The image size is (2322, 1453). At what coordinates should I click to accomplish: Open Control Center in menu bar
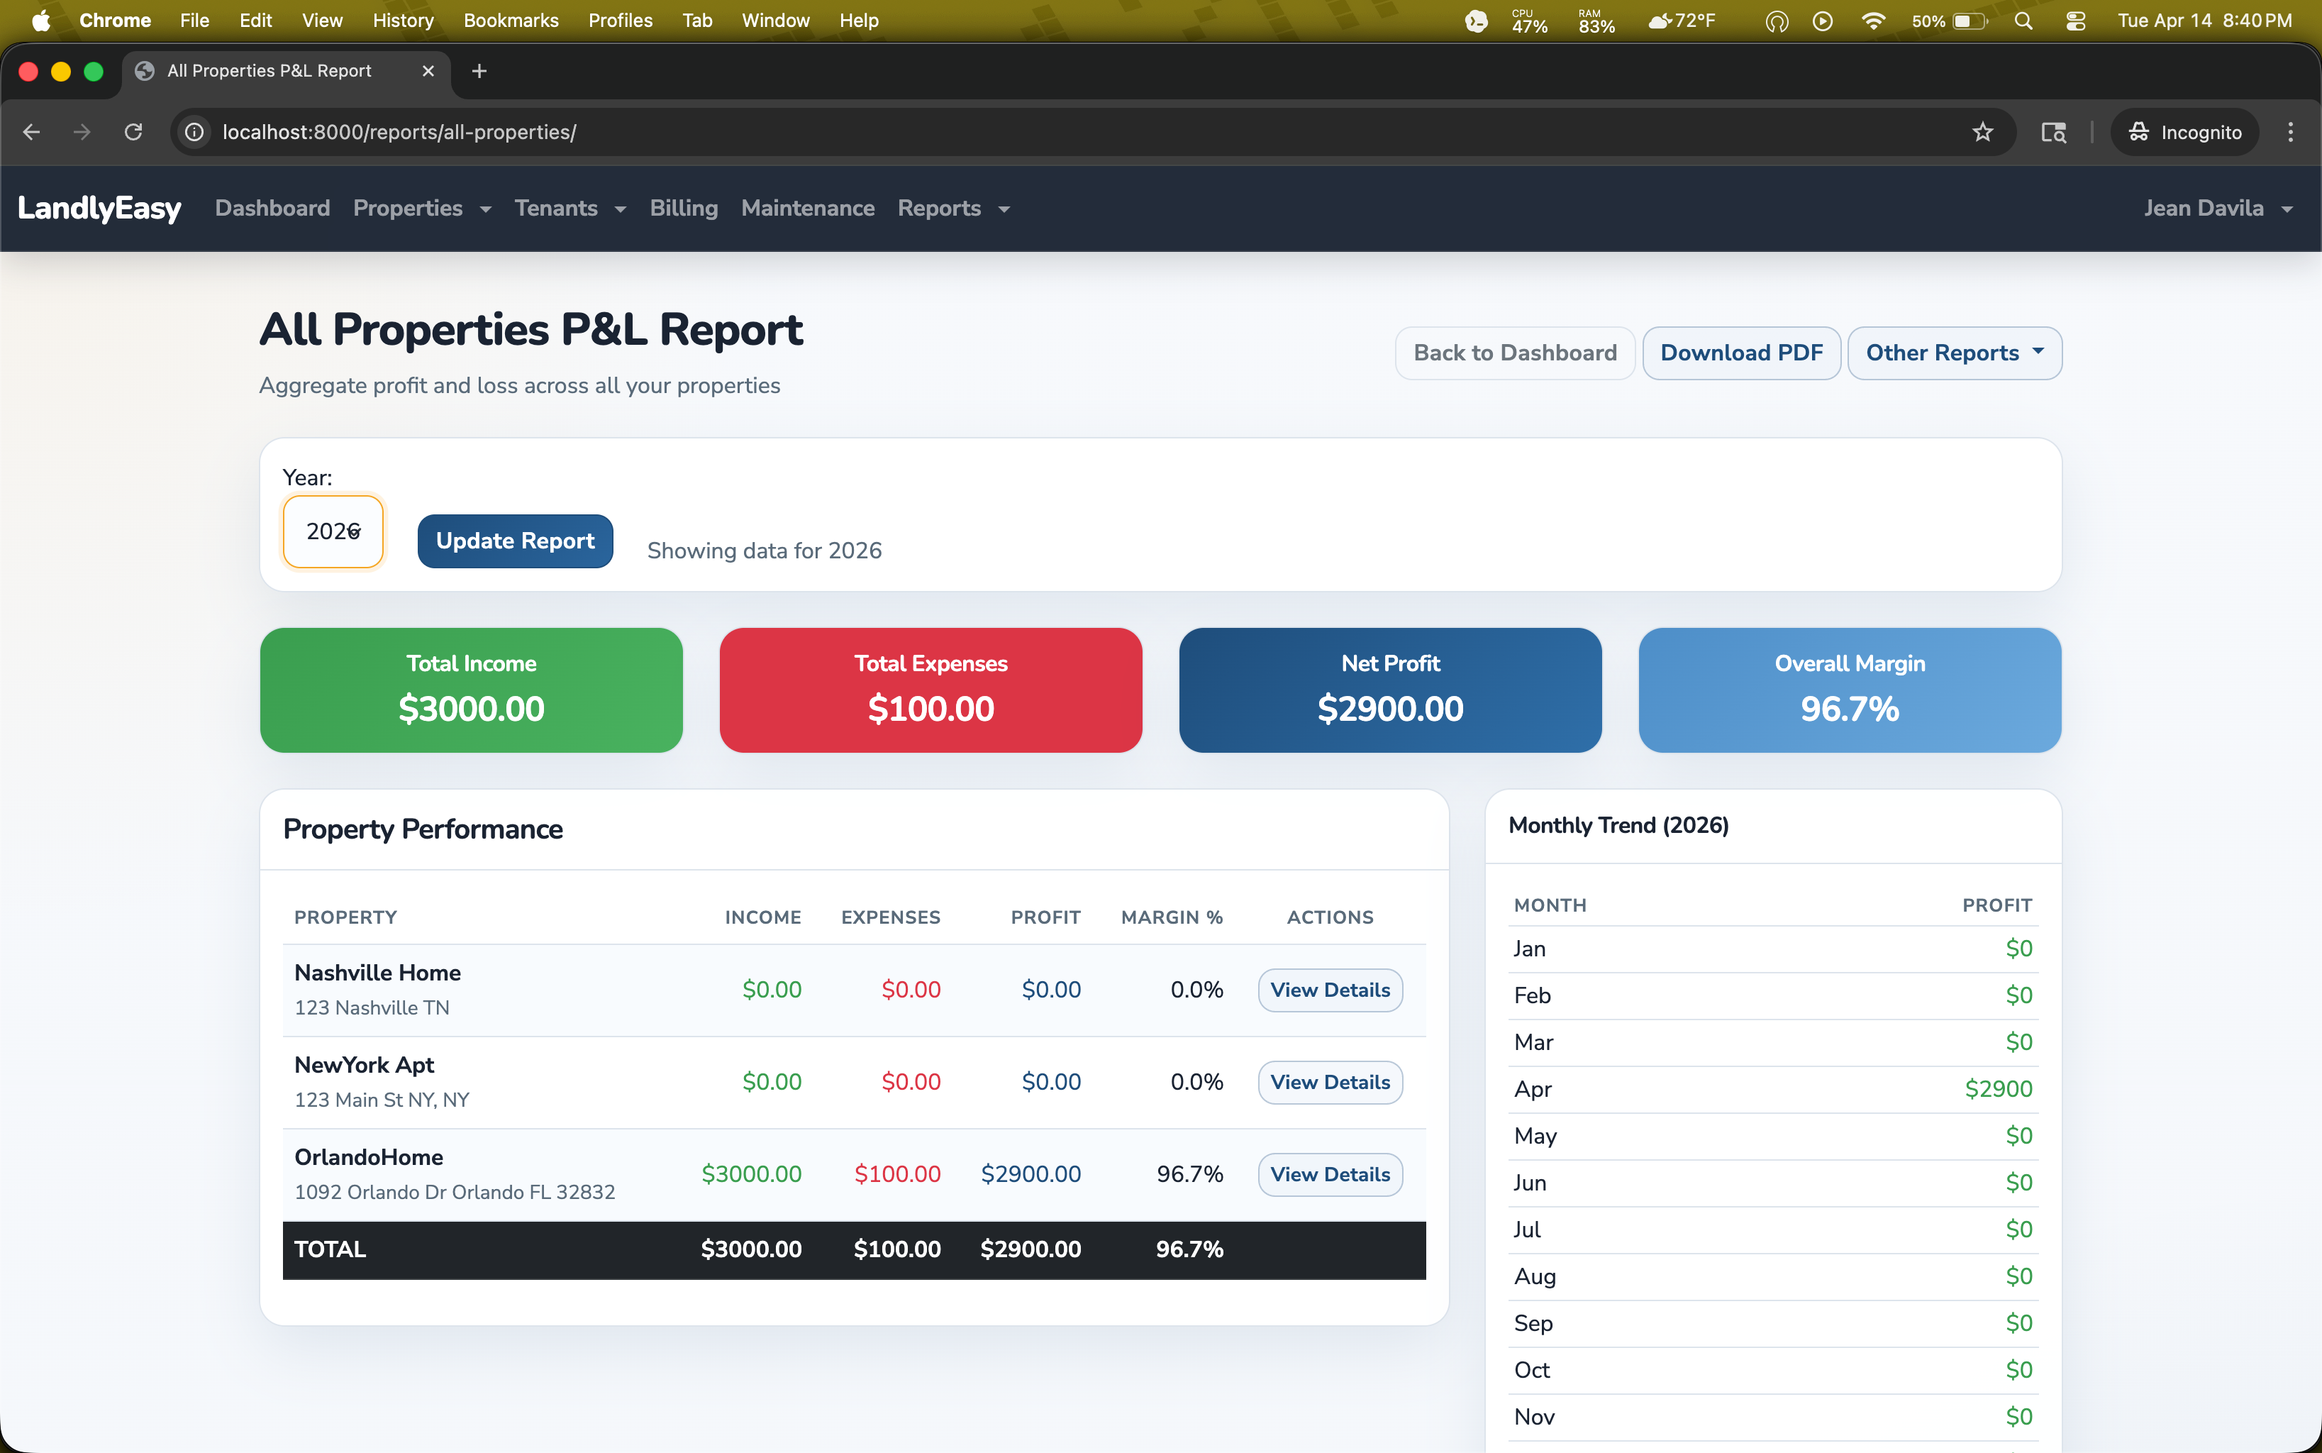[2075, 20]
